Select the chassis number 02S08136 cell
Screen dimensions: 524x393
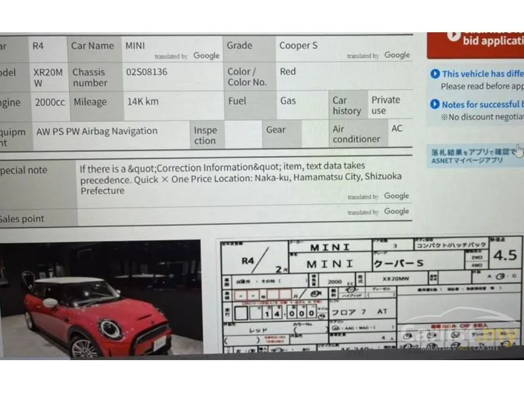point(173,77)
